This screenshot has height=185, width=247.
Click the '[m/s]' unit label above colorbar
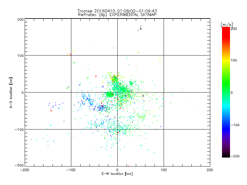[227, 25]
